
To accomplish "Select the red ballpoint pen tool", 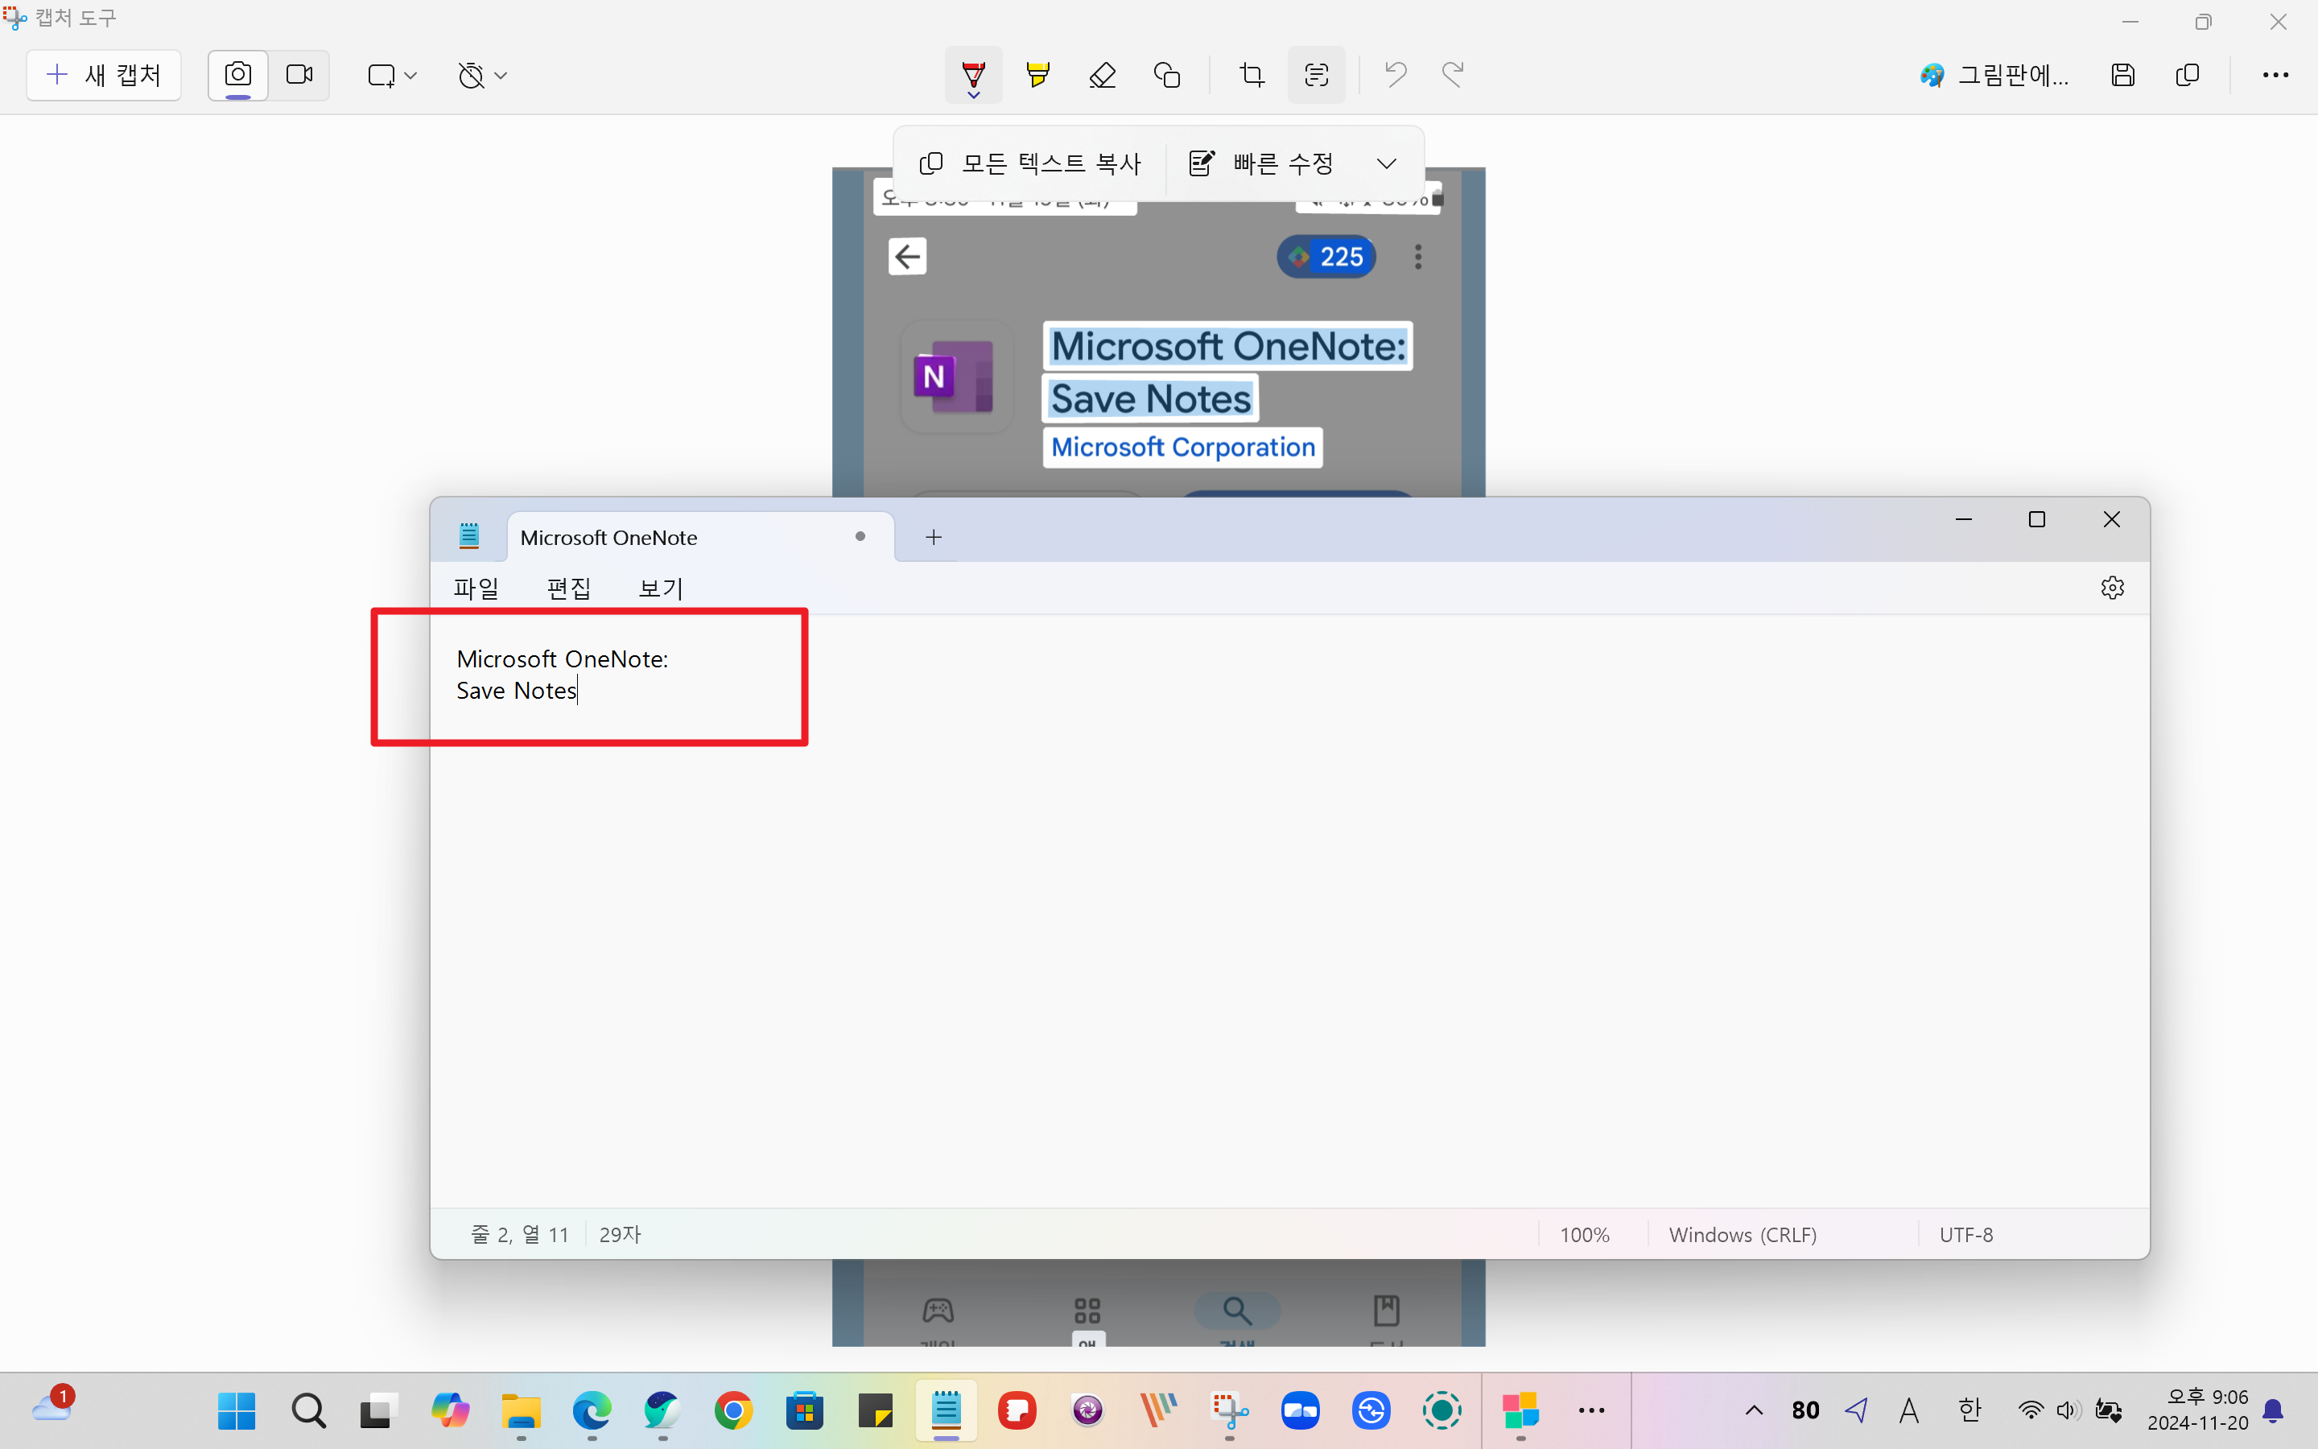I will 973,75.
